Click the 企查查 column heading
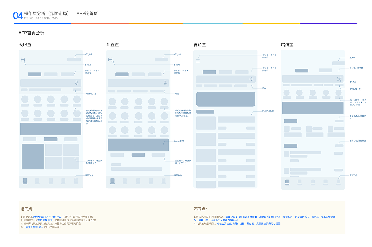The image size is (372, 247). click(x=112, y=45)
